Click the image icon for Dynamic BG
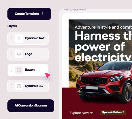Screen dimensions: 132x119 click(x=19, y=86)
